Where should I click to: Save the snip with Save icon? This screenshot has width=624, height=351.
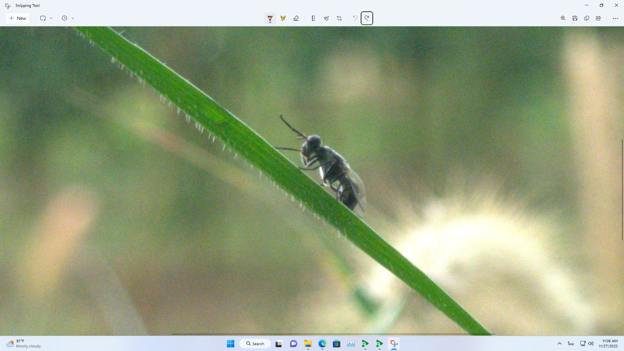pyautogui.click(x=575, y=18)
